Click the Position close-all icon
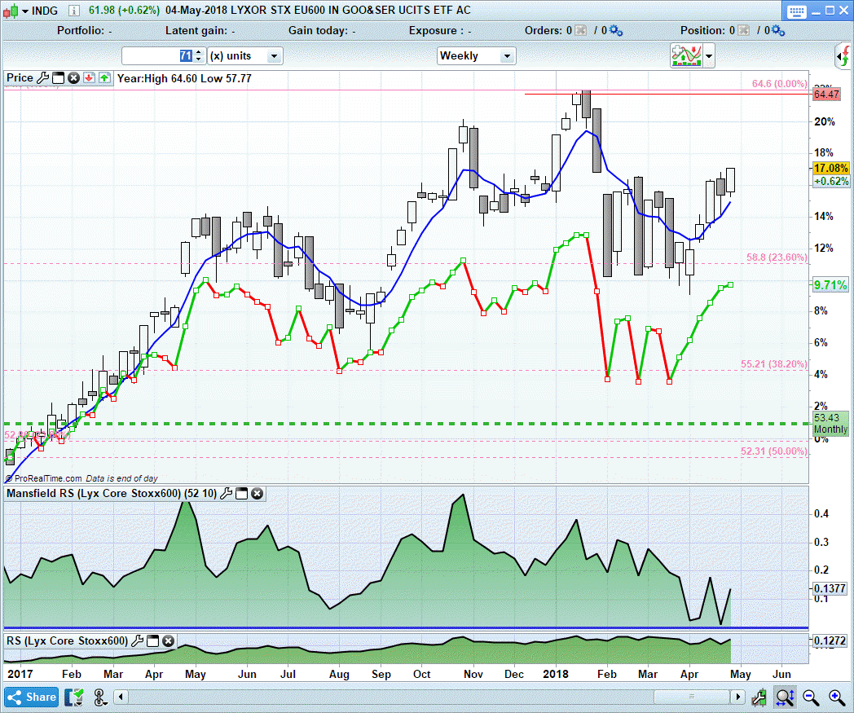The image size is (854, 713). coord(743,30)
